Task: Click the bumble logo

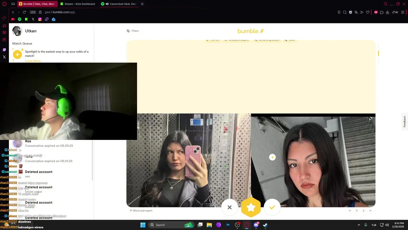Action: [251, 31]
